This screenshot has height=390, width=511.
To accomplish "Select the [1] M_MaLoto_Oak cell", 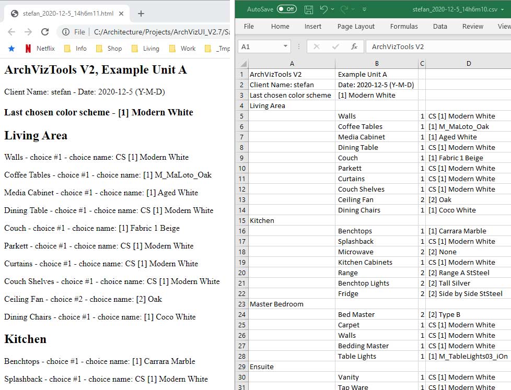I will coord(468,126).
